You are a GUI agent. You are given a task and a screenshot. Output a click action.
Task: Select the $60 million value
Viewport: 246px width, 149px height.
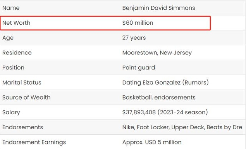(x=138, y=23)
